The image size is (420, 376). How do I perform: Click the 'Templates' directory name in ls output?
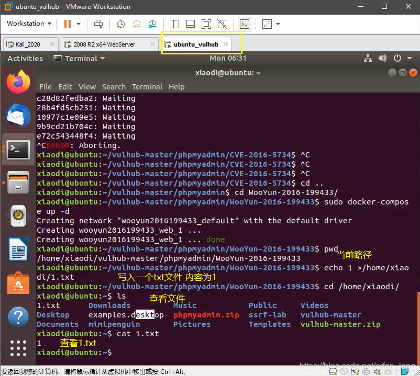(x=270, y=324)
